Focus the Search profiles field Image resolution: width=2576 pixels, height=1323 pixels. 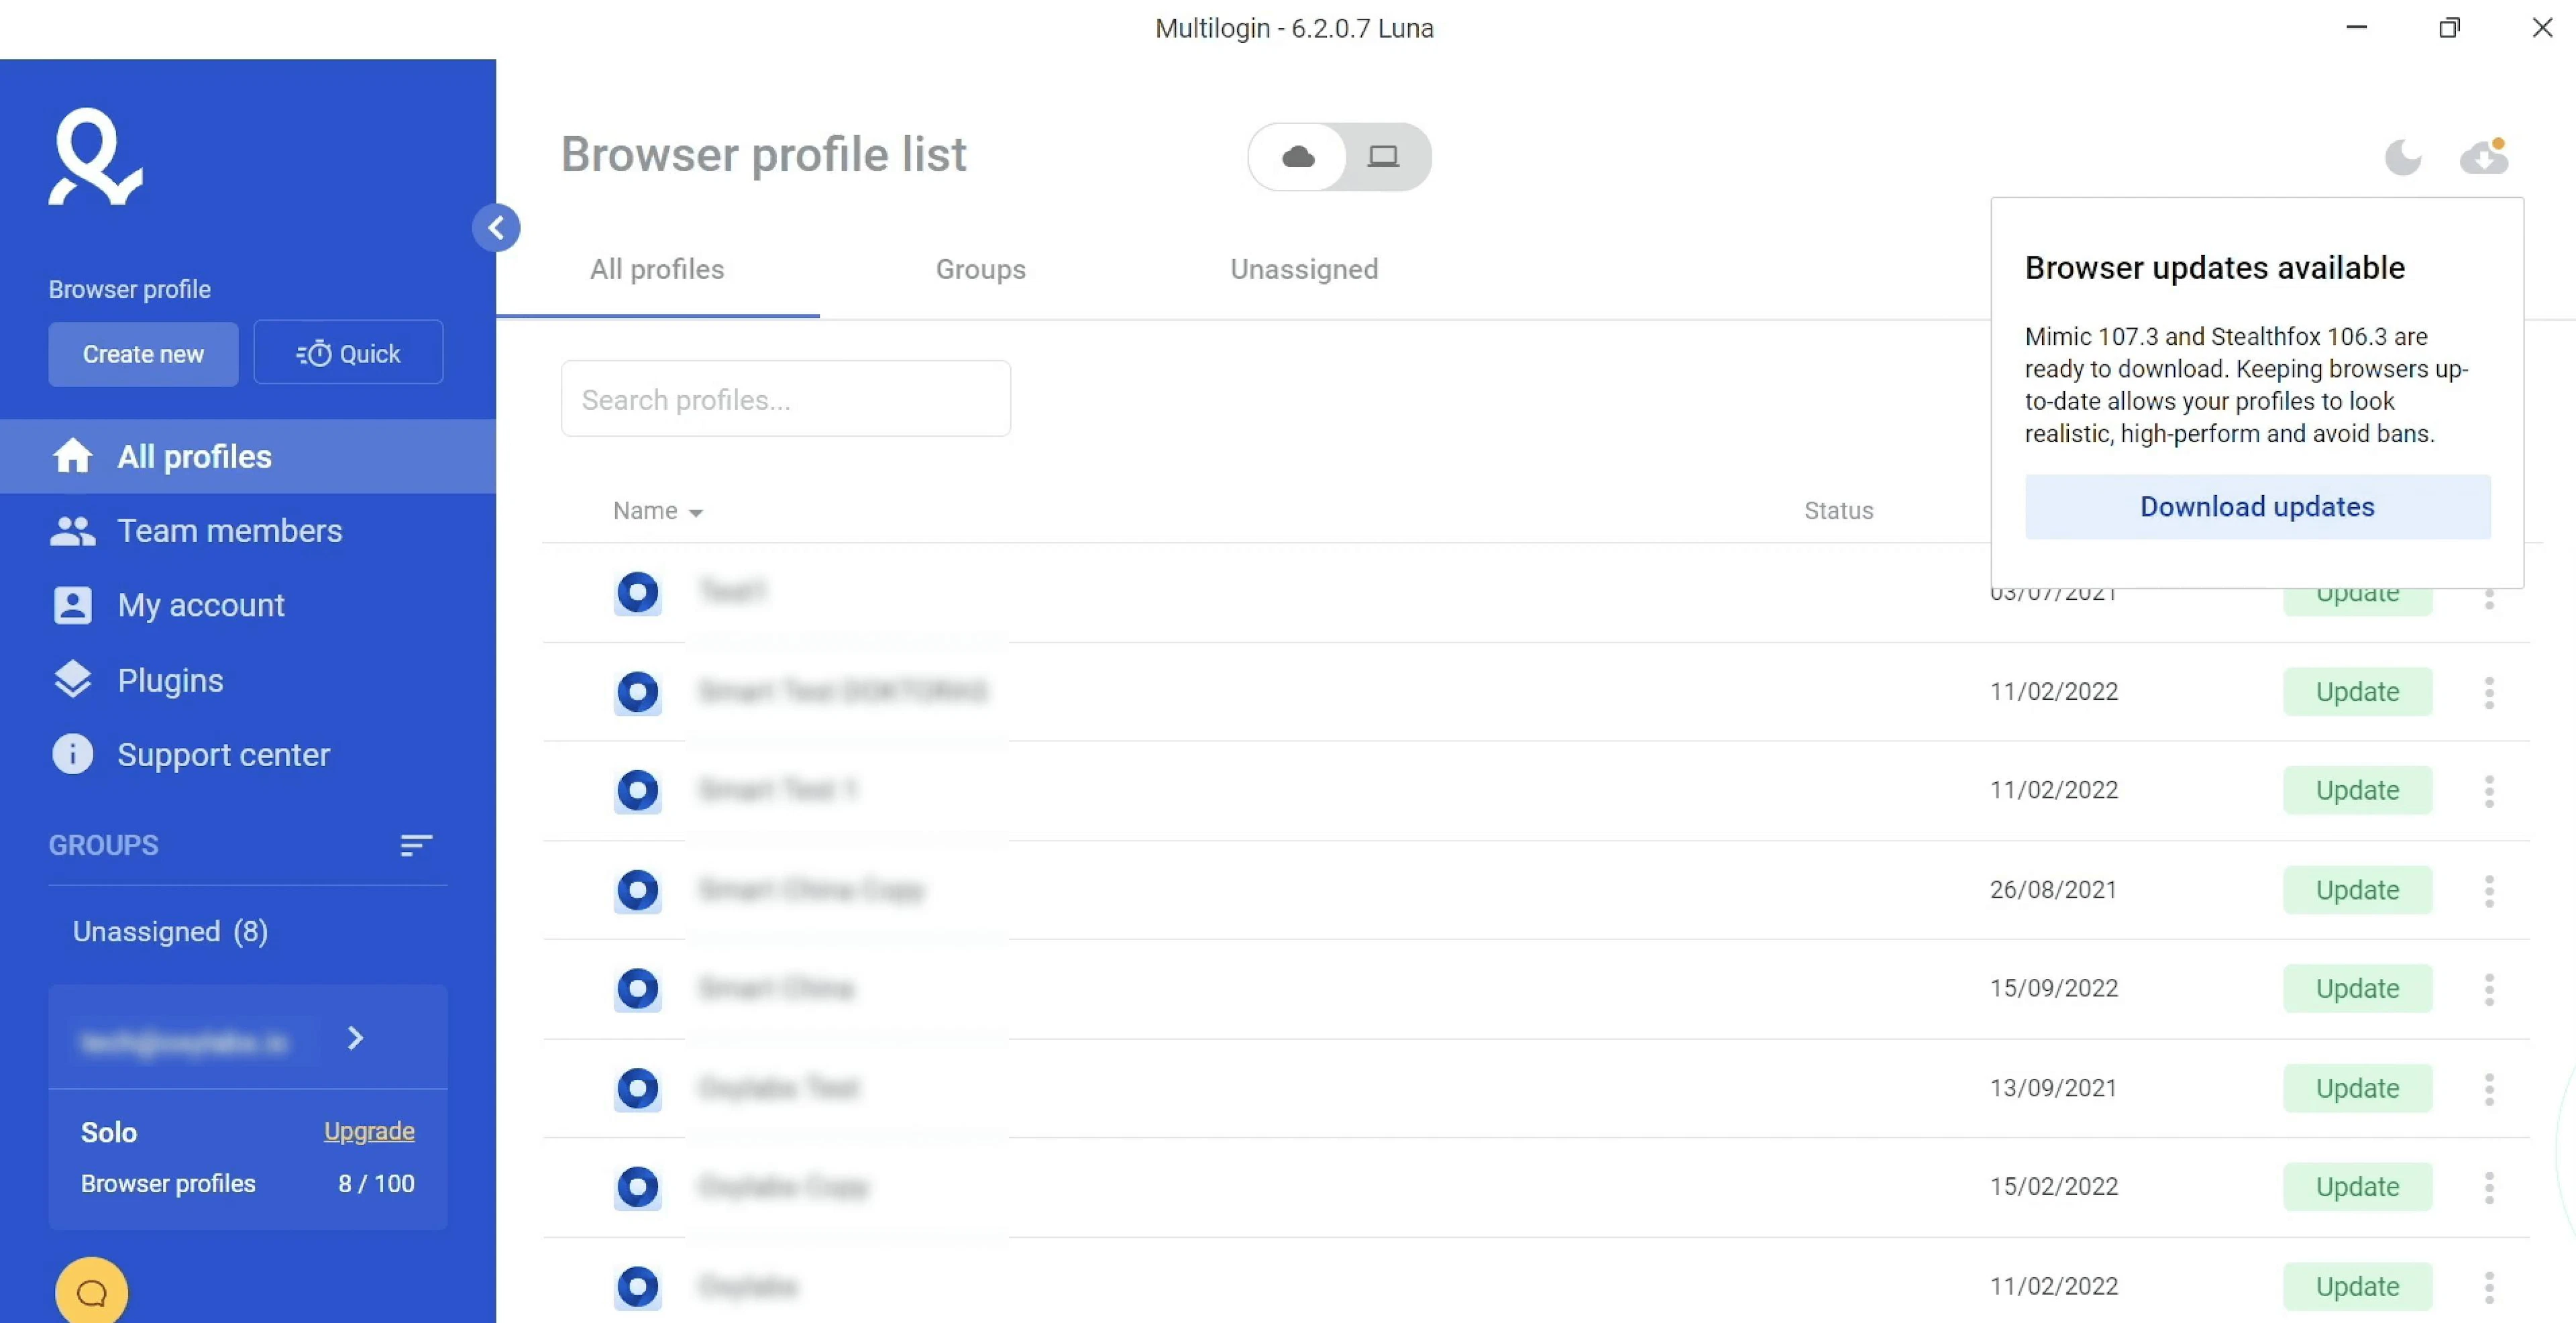click(x=786, y=399)
